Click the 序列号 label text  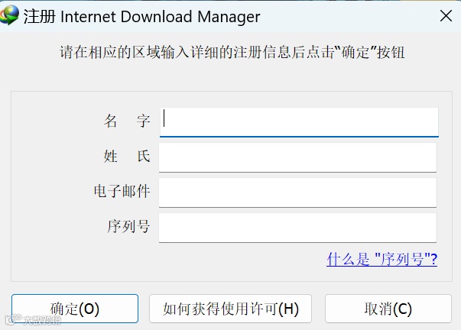pyautogui.click(x=127, y=228)
